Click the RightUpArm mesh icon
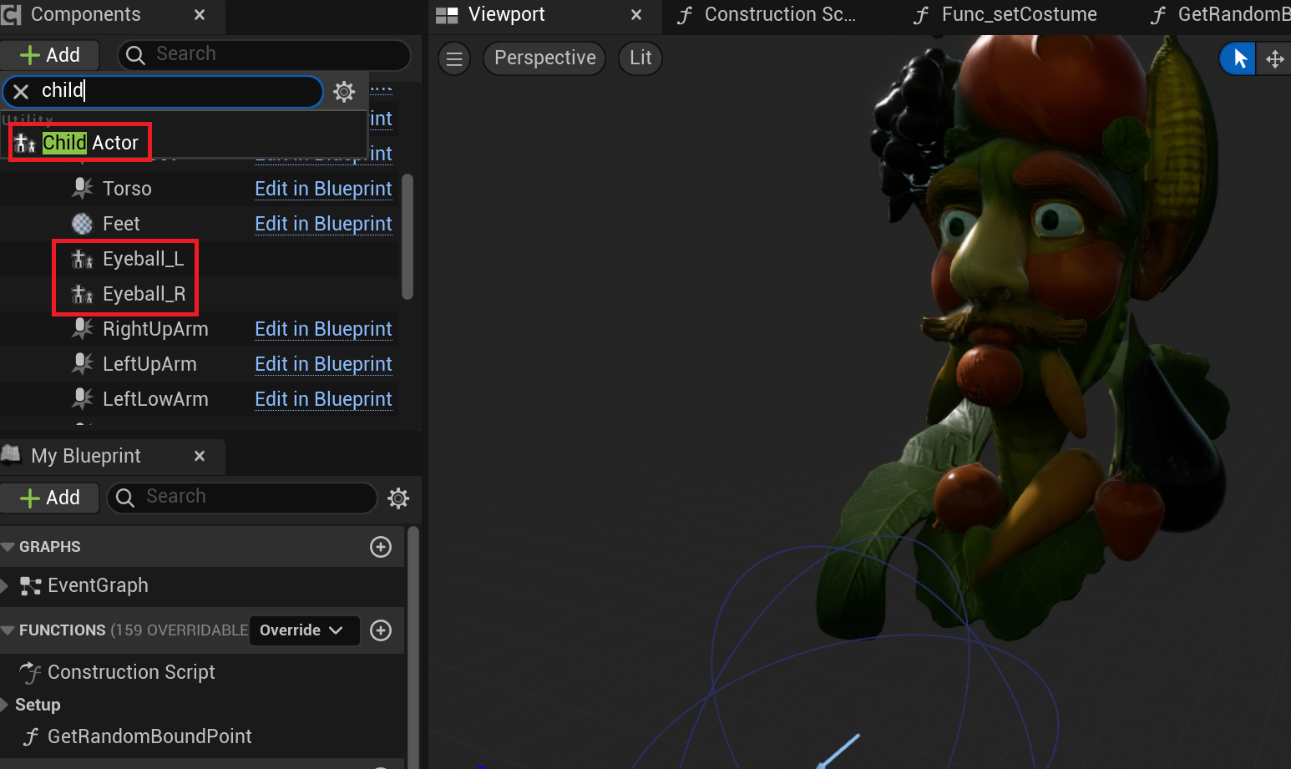 pos(82,328)
